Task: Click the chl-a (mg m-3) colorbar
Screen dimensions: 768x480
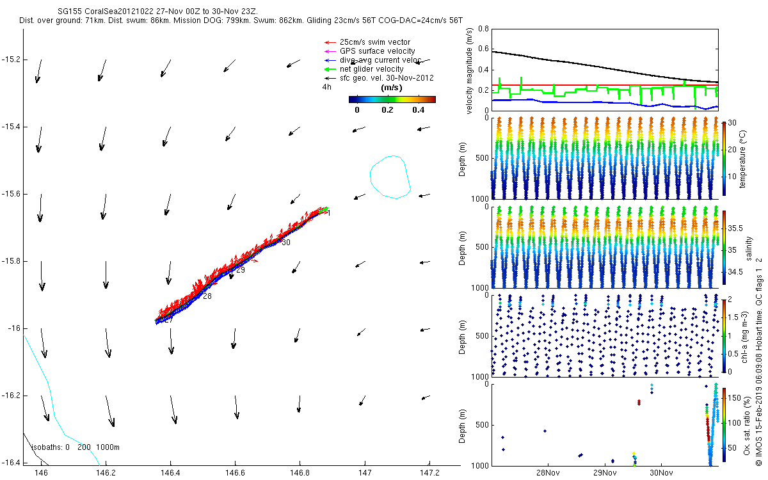Action: click(723, 335)
